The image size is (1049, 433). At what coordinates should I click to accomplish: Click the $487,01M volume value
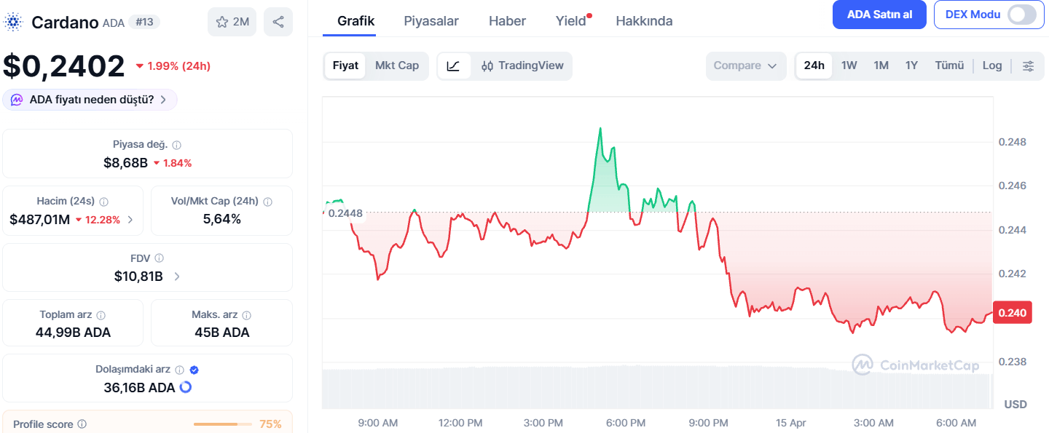(x=40, y=219)
